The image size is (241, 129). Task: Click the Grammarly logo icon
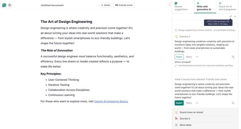4,5
